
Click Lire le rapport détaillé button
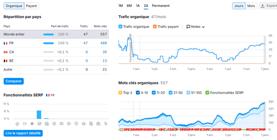(23, 133)
